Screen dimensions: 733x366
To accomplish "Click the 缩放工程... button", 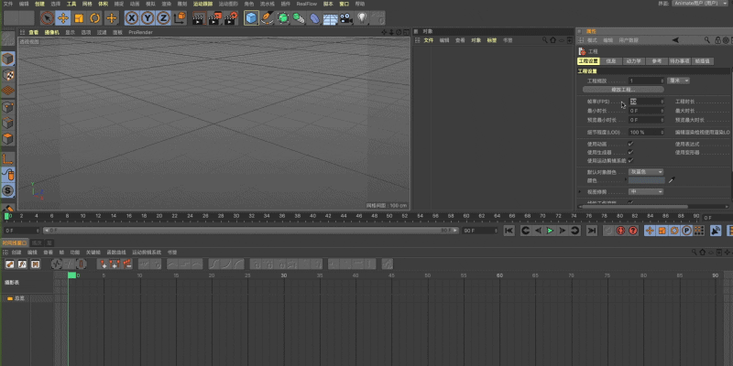I will [x=623, y=89].
